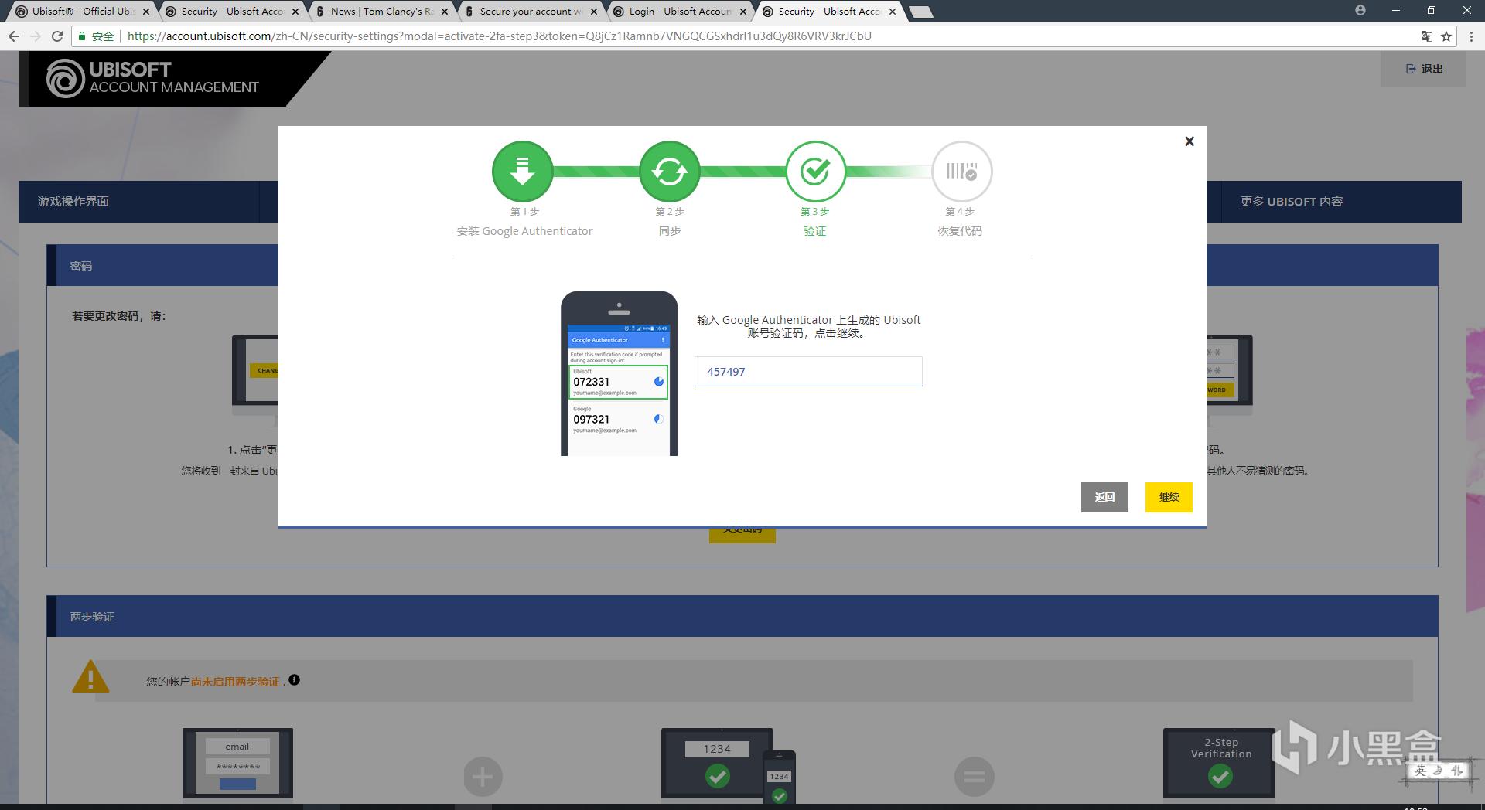
Task: Click the 恢复代码 step label
Action: click(x=960, y=231)
